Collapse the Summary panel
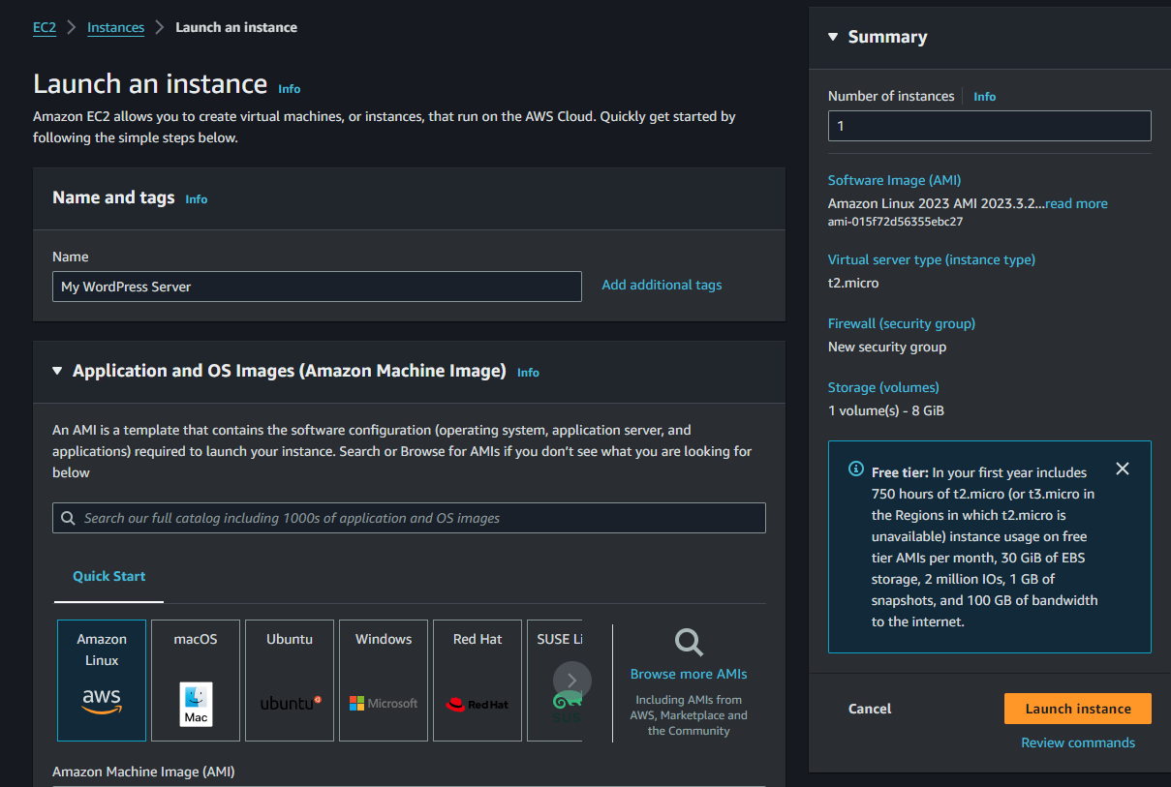 click(832, 36)
